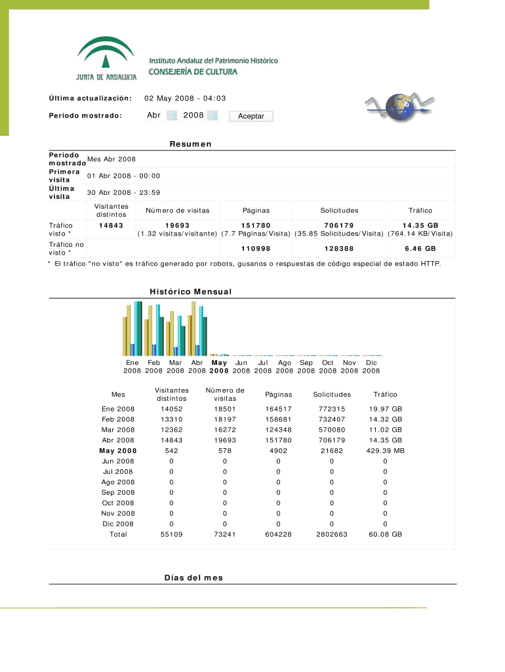Viewport: 505px width, 672px height.
Task: Click the Resumen section heading
Action: (x=191, y=144)
